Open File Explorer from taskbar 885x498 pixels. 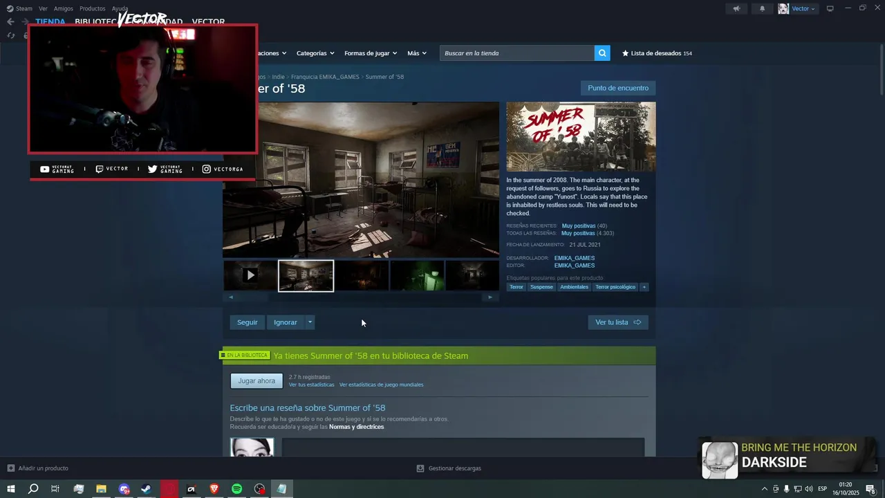click(x=101, y=489)
